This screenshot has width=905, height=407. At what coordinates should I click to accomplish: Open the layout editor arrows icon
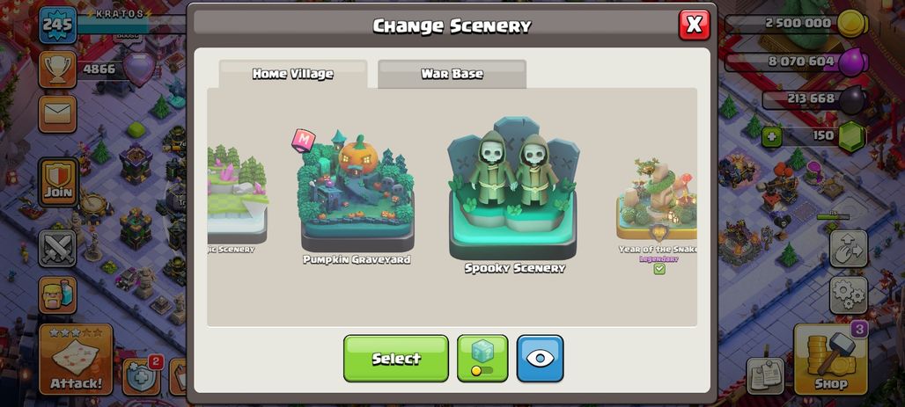coord(849,249)
